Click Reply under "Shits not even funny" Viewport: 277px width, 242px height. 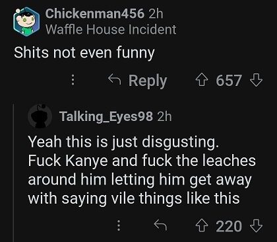[x=148, y=81]
